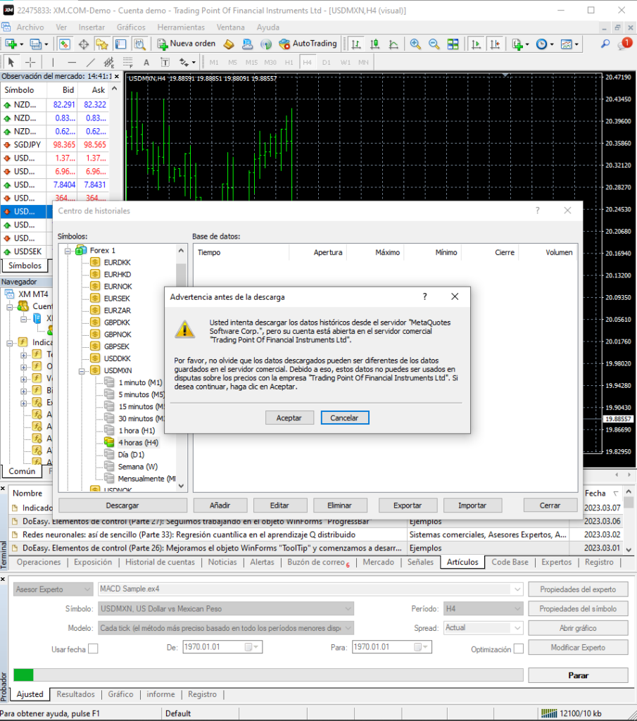Open the Gráficos menu

click(131, 27)
